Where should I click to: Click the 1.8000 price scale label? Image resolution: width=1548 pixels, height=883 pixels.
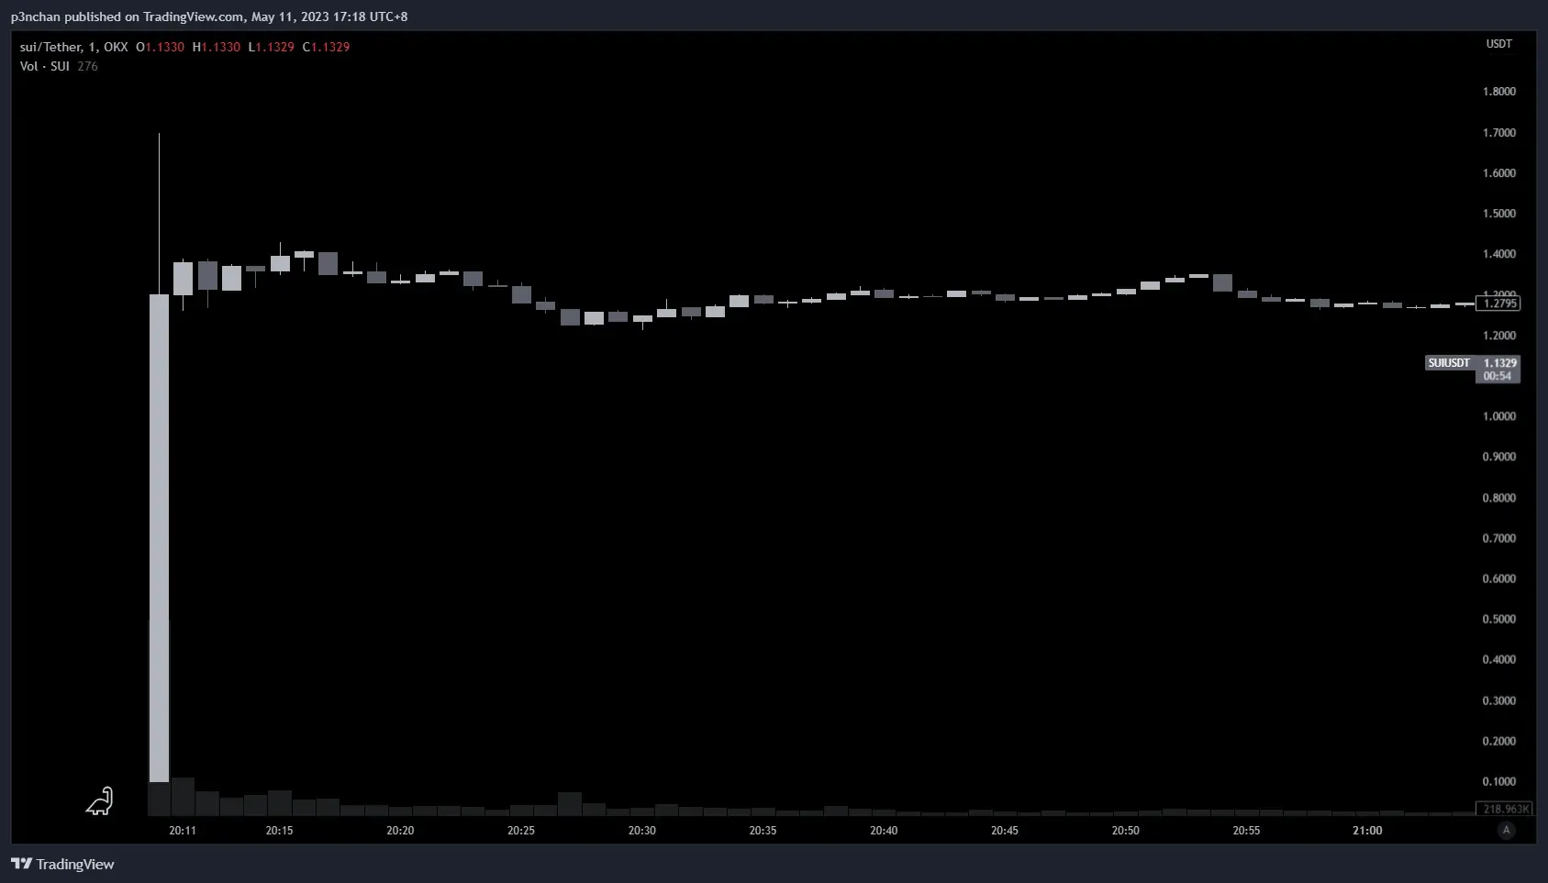pyautogui.click(x=1498, y=92)
